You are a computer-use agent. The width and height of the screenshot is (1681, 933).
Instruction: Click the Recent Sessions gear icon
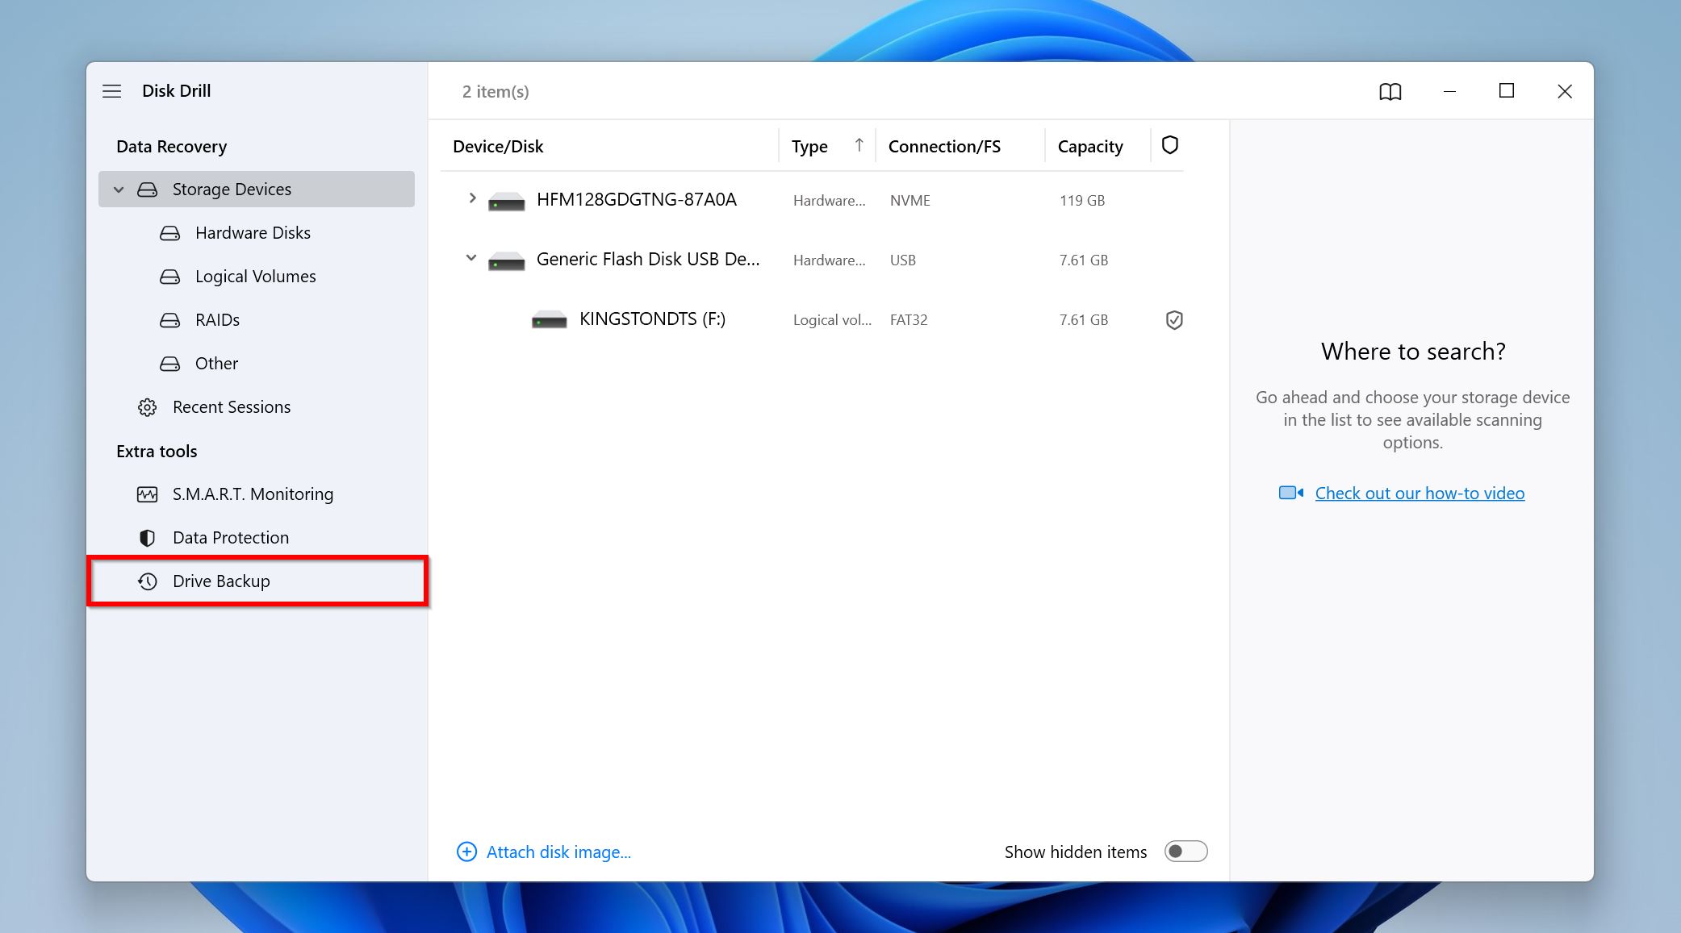click(x=147, y=407)
